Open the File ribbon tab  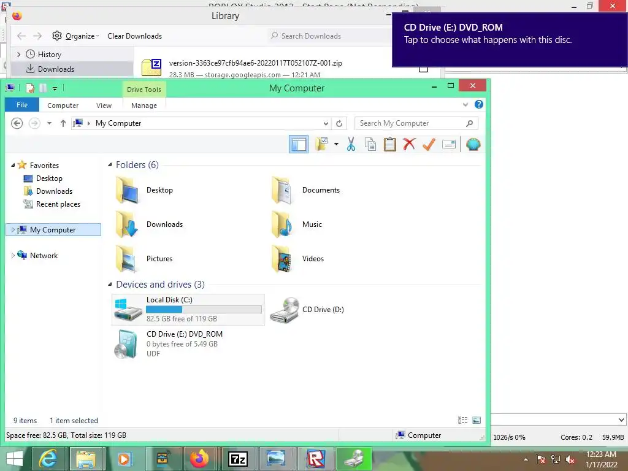[22, 105]
